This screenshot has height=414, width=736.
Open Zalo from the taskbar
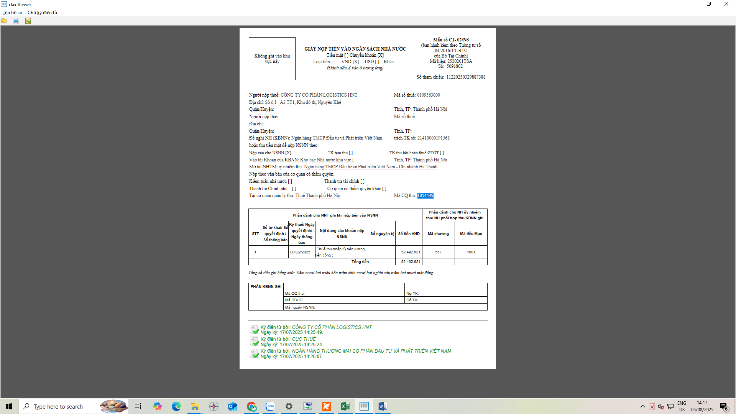(270, 406)
